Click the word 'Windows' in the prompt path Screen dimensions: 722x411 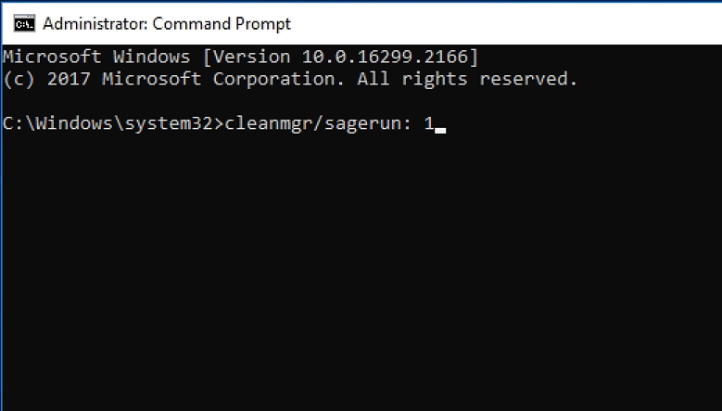tap(73, 123)
